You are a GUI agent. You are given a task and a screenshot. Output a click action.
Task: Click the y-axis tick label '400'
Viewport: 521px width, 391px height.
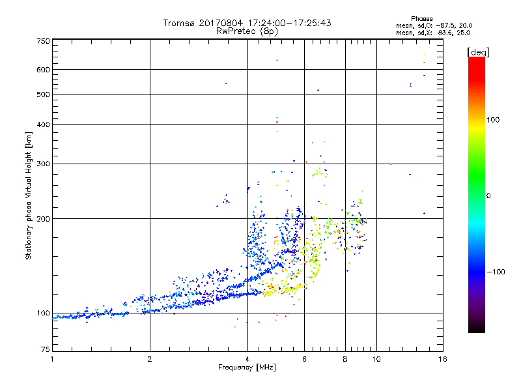[x=43, y=124]
